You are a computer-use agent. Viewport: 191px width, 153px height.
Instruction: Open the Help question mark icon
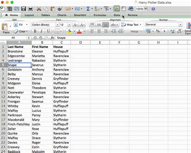(153, 9)
